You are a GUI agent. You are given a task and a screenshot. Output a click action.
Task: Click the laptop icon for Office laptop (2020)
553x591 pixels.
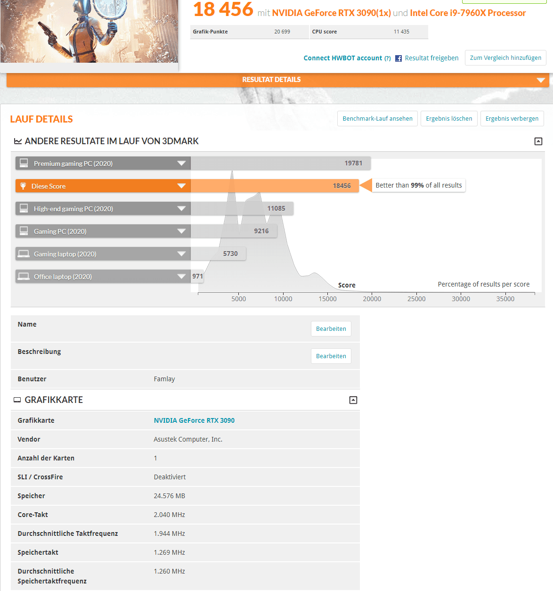coord(24,276)
